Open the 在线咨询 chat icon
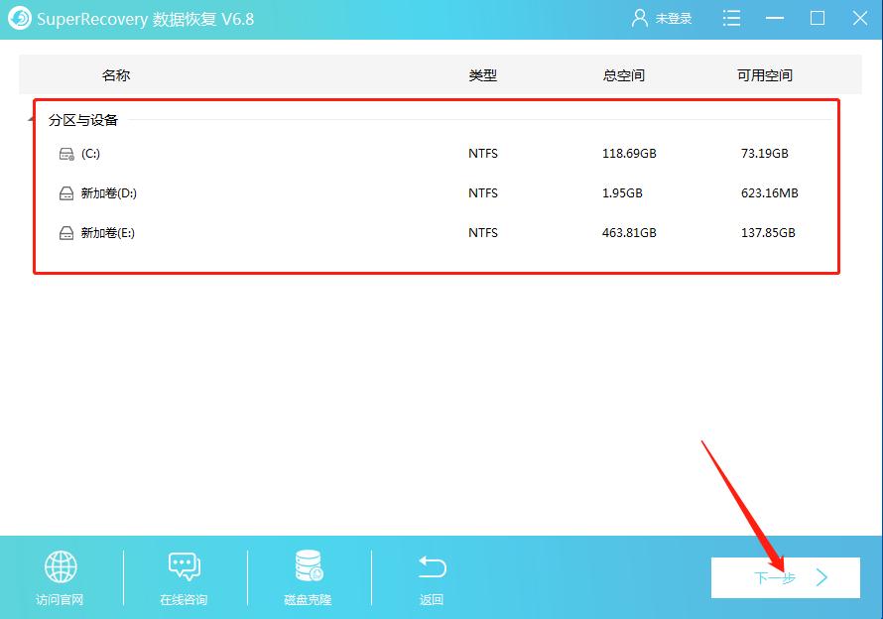This screenshot has width=883, height=619. tap(184, 567)
